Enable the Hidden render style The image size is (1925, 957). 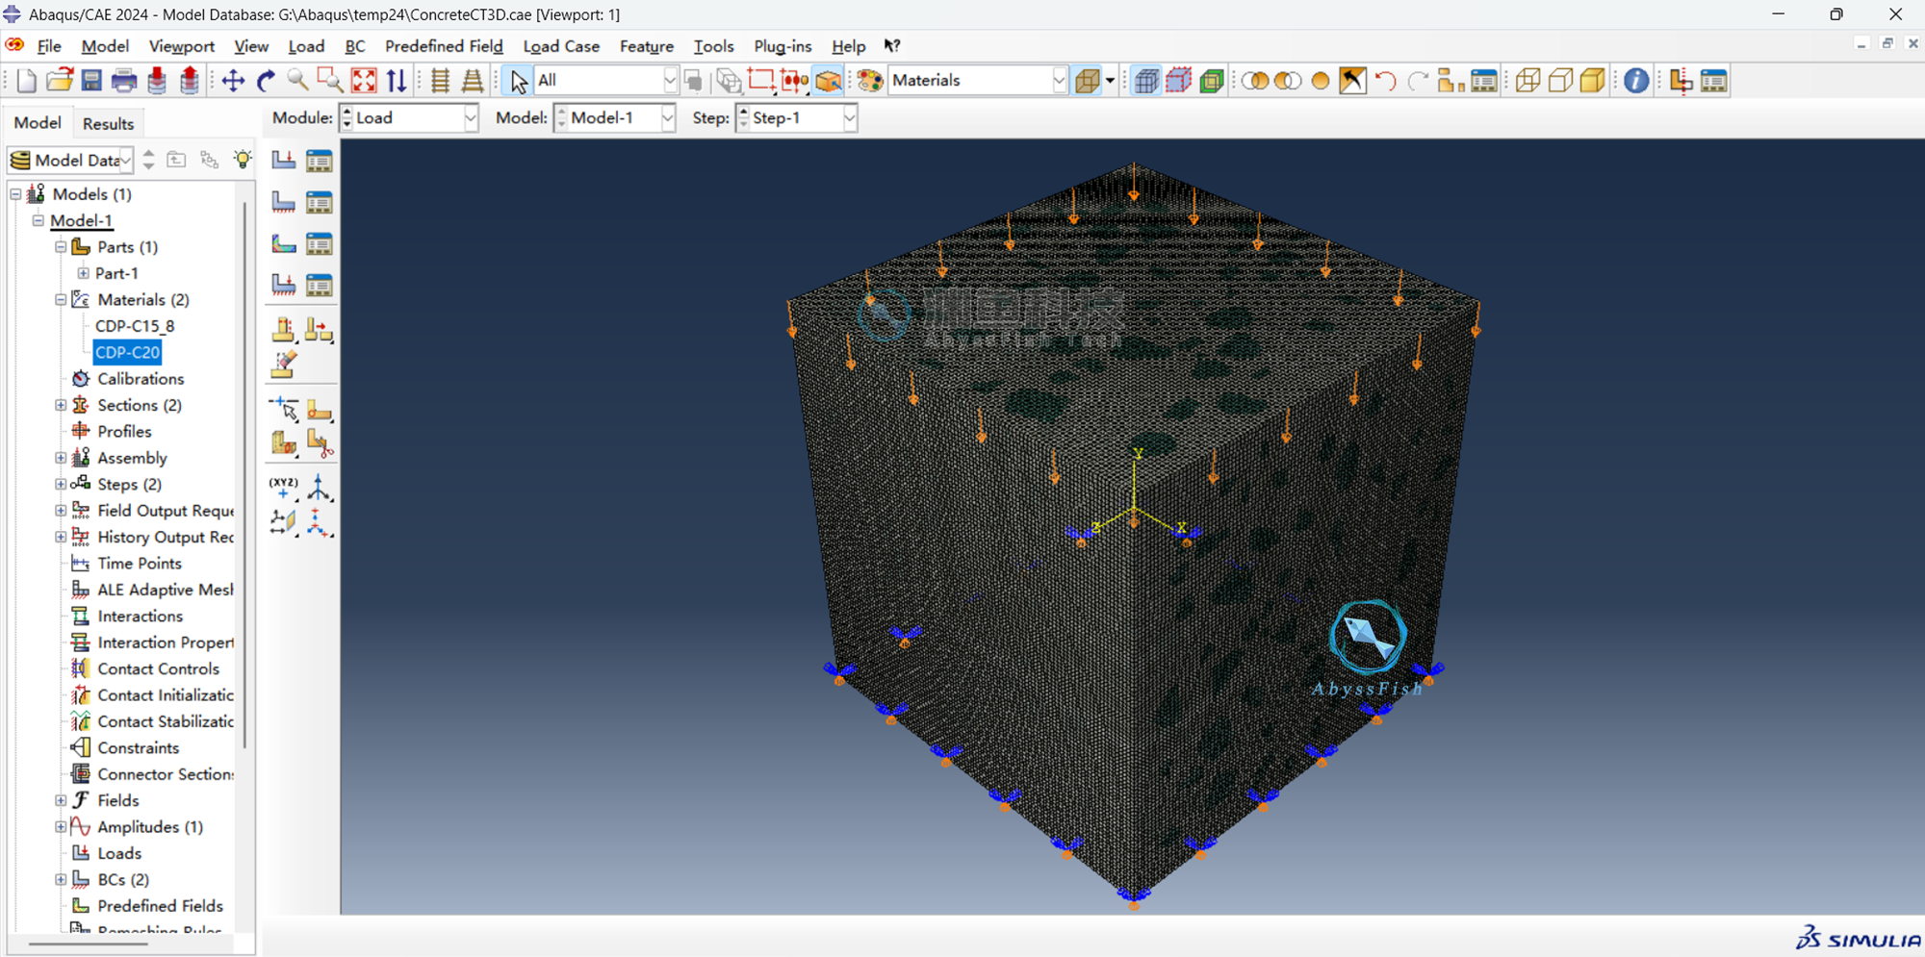tap(1560, 81)
